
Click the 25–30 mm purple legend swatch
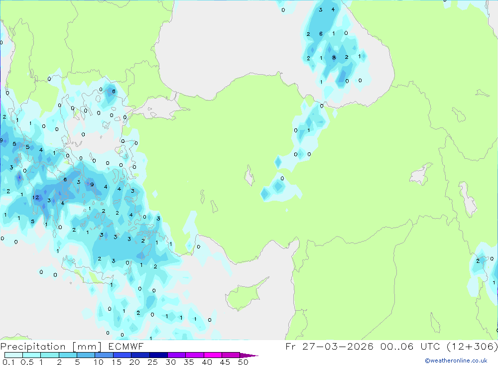coord(158,355)
